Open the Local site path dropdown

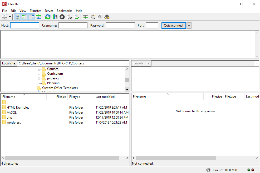tap(127, 63)
